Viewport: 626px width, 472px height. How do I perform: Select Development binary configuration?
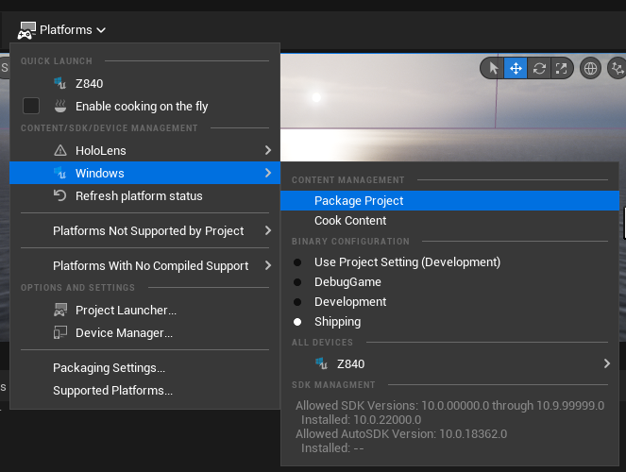tap(350, 302)
